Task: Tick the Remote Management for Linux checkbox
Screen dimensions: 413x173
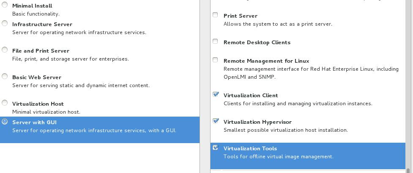Action: coord(215,60)
